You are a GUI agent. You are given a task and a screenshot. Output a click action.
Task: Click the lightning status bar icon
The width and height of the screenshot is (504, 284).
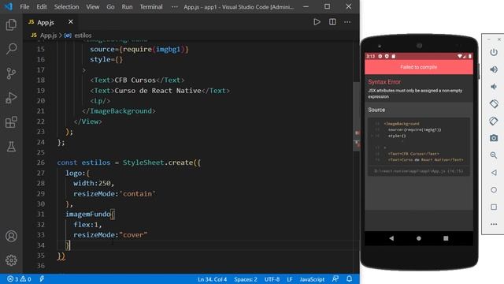[x=42, y=278]
